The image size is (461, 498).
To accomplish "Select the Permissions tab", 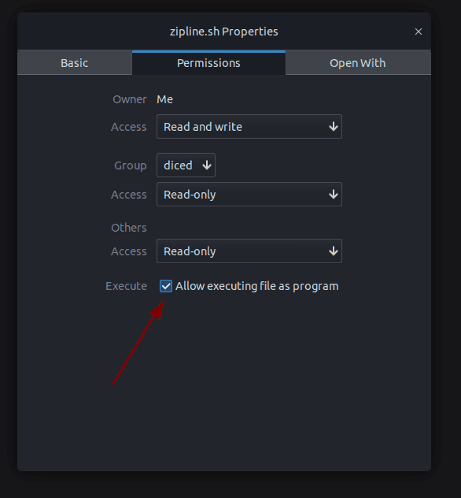I will tap(208, 63).
